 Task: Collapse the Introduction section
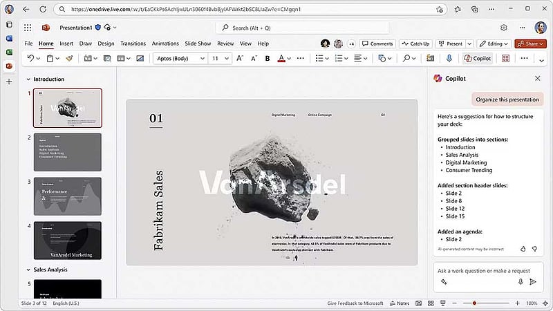point(28,79)
